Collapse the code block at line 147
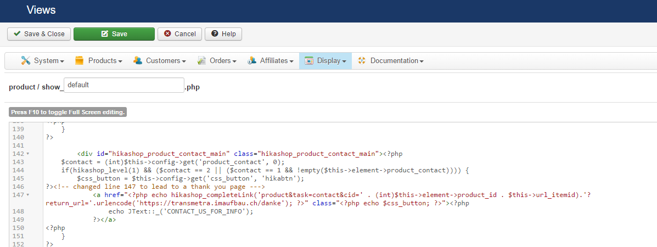The width and height of the screenshot is (657, 247). (x=28, y=195)
